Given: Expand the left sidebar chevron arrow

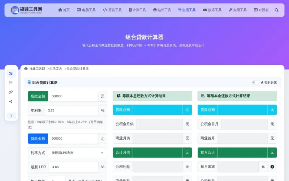Looking at the screenshot, I should click(12, 115).
